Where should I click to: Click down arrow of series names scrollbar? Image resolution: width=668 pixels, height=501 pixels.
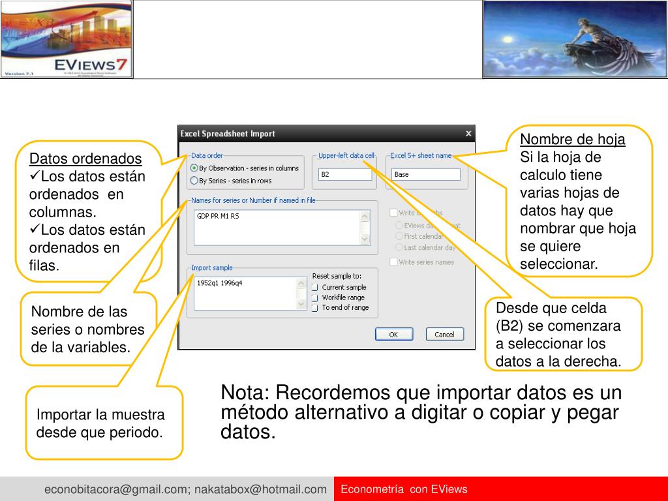tap(365, 239)
